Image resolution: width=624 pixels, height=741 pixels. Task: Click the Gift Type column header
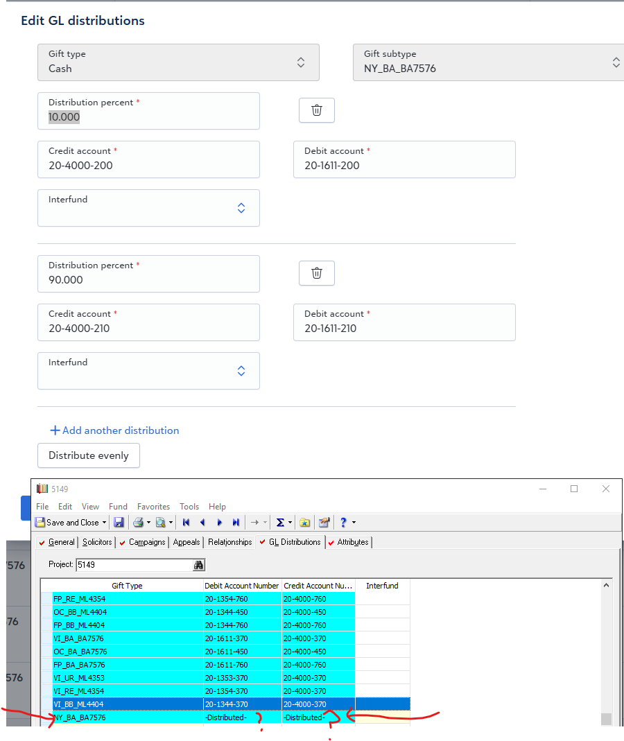tap(127, 586)
